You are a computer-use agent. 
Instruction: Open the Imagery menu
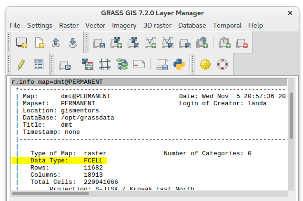point(124,26)
